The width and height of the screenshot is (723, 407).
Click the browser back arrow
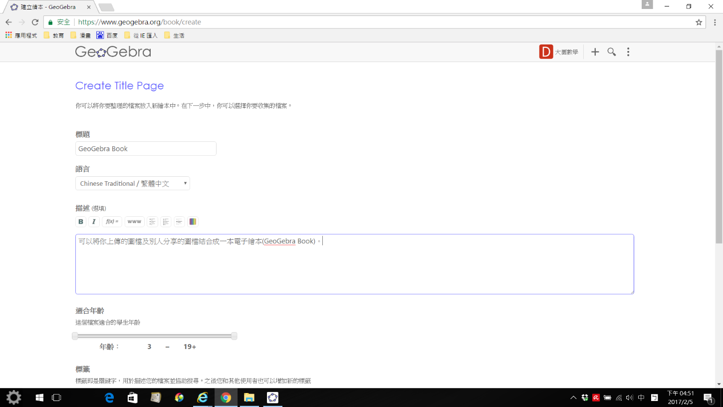click(8, 22)
